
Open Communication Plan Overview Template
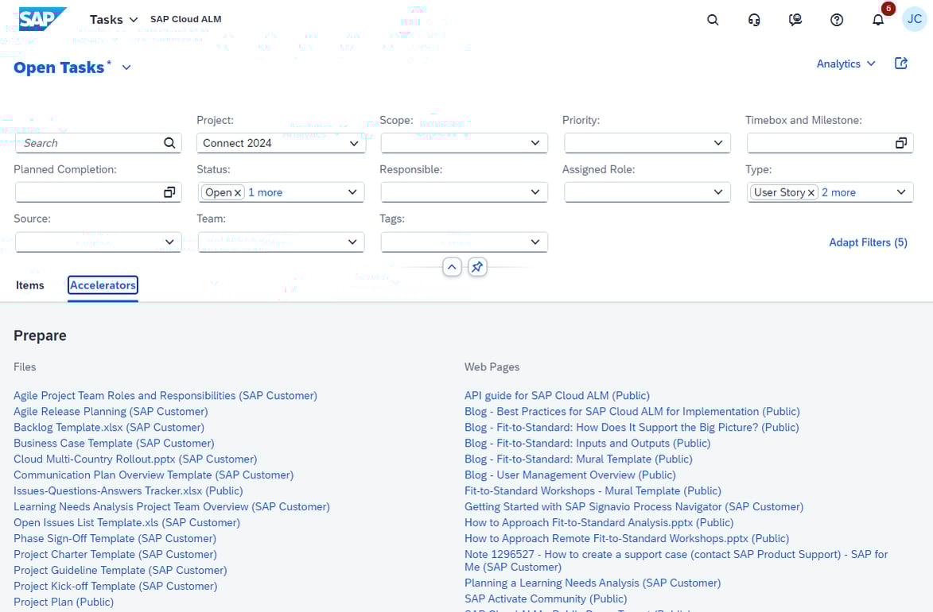(154, 475)
